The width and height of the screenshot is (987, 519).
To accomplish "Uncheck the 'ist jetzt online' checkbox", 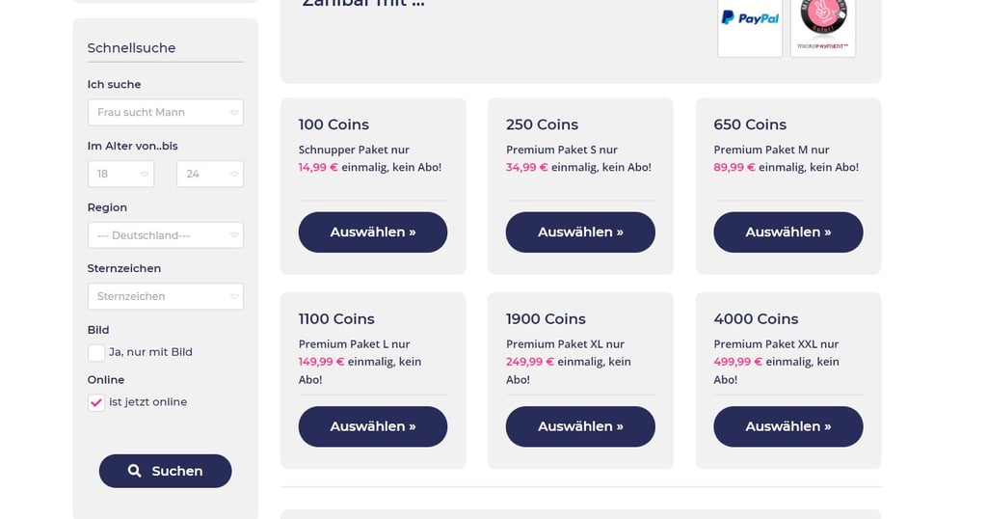I will click(x=96, y=402).
